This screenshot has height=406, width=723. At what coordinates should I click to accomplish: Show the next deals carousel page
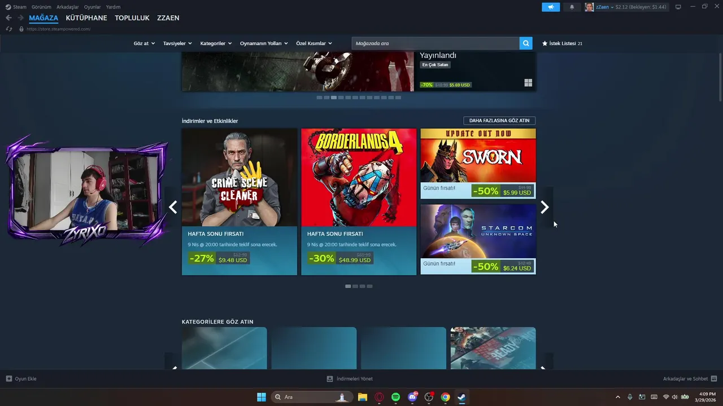point(545,208)
